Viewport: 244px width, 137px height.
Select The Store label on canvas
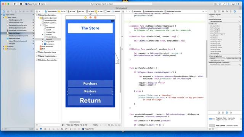click(x=90, y=28)
